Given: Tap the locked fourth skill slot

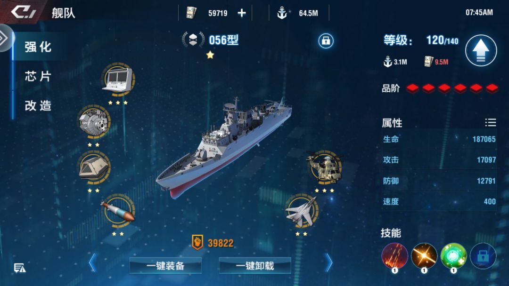Looking at the screenshot, I should click(483, 256).
